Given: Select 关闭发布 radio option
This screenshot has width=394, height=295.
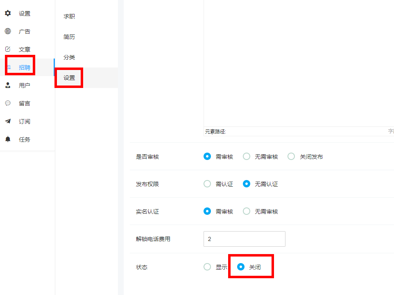Looking at the screenshot, I should coord(291,156).
